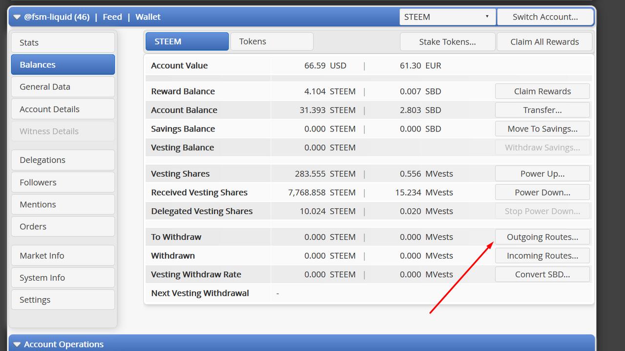Open Market Info in the sidebar
The image size is (625, 351).
click(x=63, y=255)
